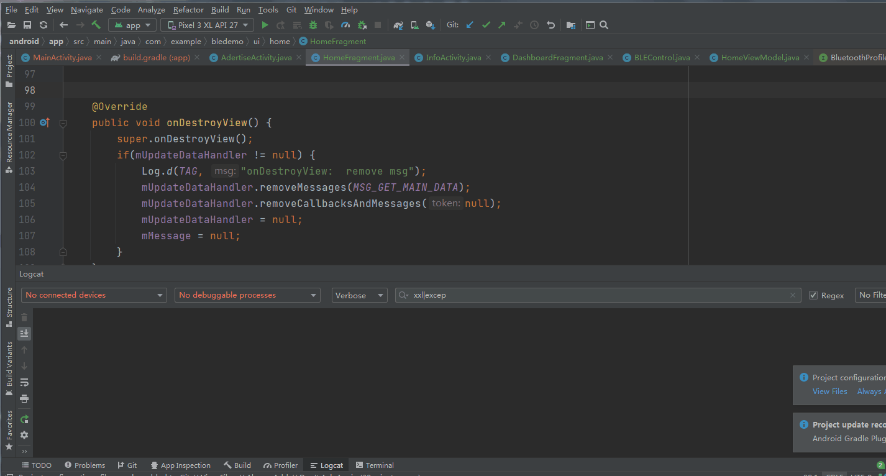Expand the Pixel 3 XL API 27 device selector

pyautogui.click(x=207, y=25)
